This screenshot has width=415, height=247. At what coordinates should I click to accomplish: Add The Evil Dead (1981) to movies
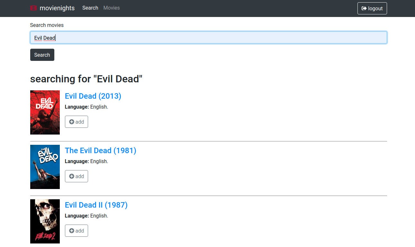click(77, 176)
